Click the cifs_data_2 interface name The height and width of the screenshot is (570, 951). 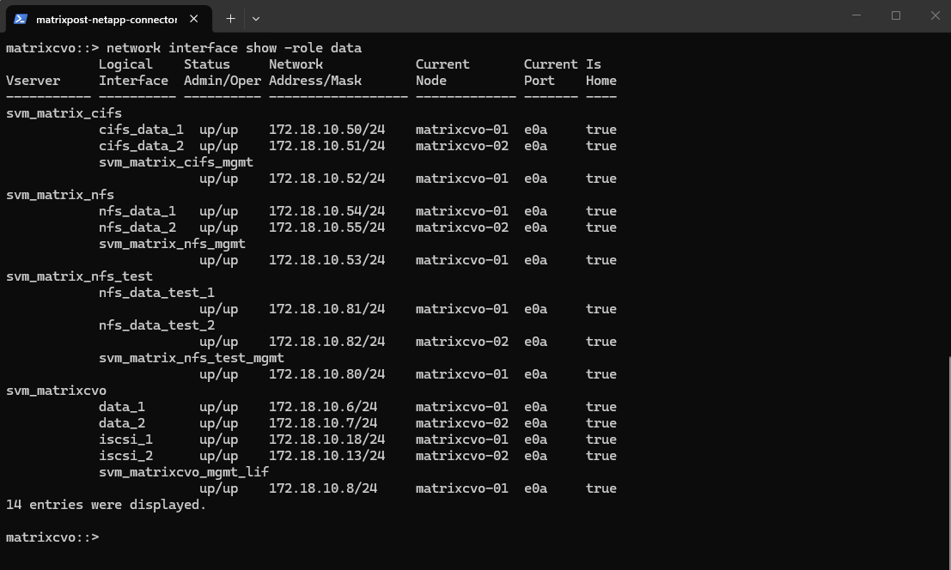(141, 146)
